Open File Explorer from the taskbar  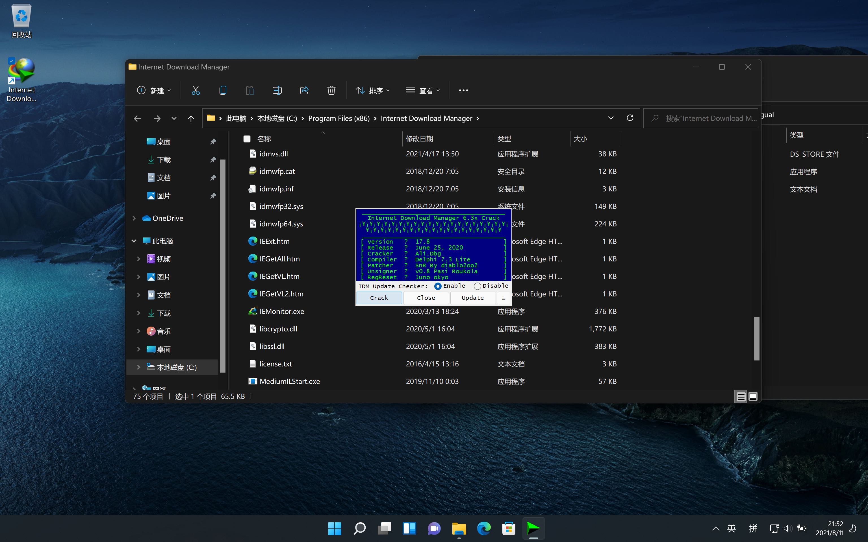[x=459, y=528]
